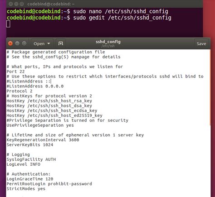This screenshot has width=215, height=197.
Task: Close the terminal window
Action: [x=10, y=4]
